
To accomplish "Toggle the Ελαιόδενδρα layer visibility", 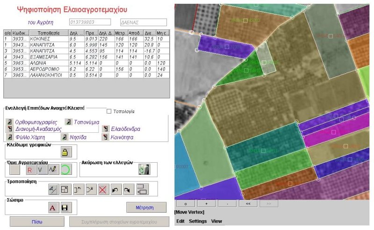I will (x=106, y=129).
